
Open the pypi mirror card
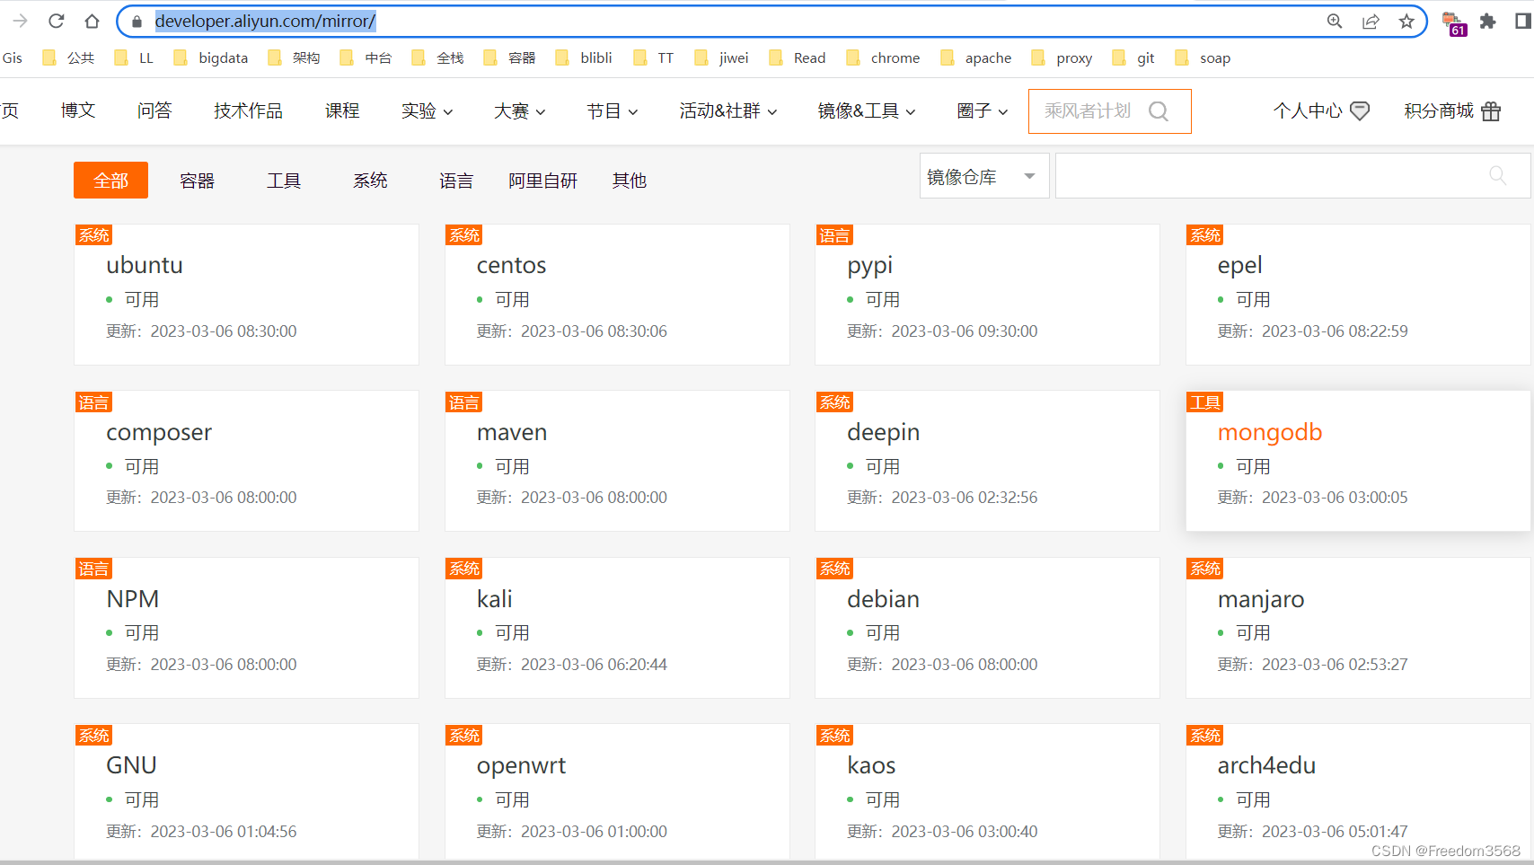pyautogui.click(x=987, y=295)
